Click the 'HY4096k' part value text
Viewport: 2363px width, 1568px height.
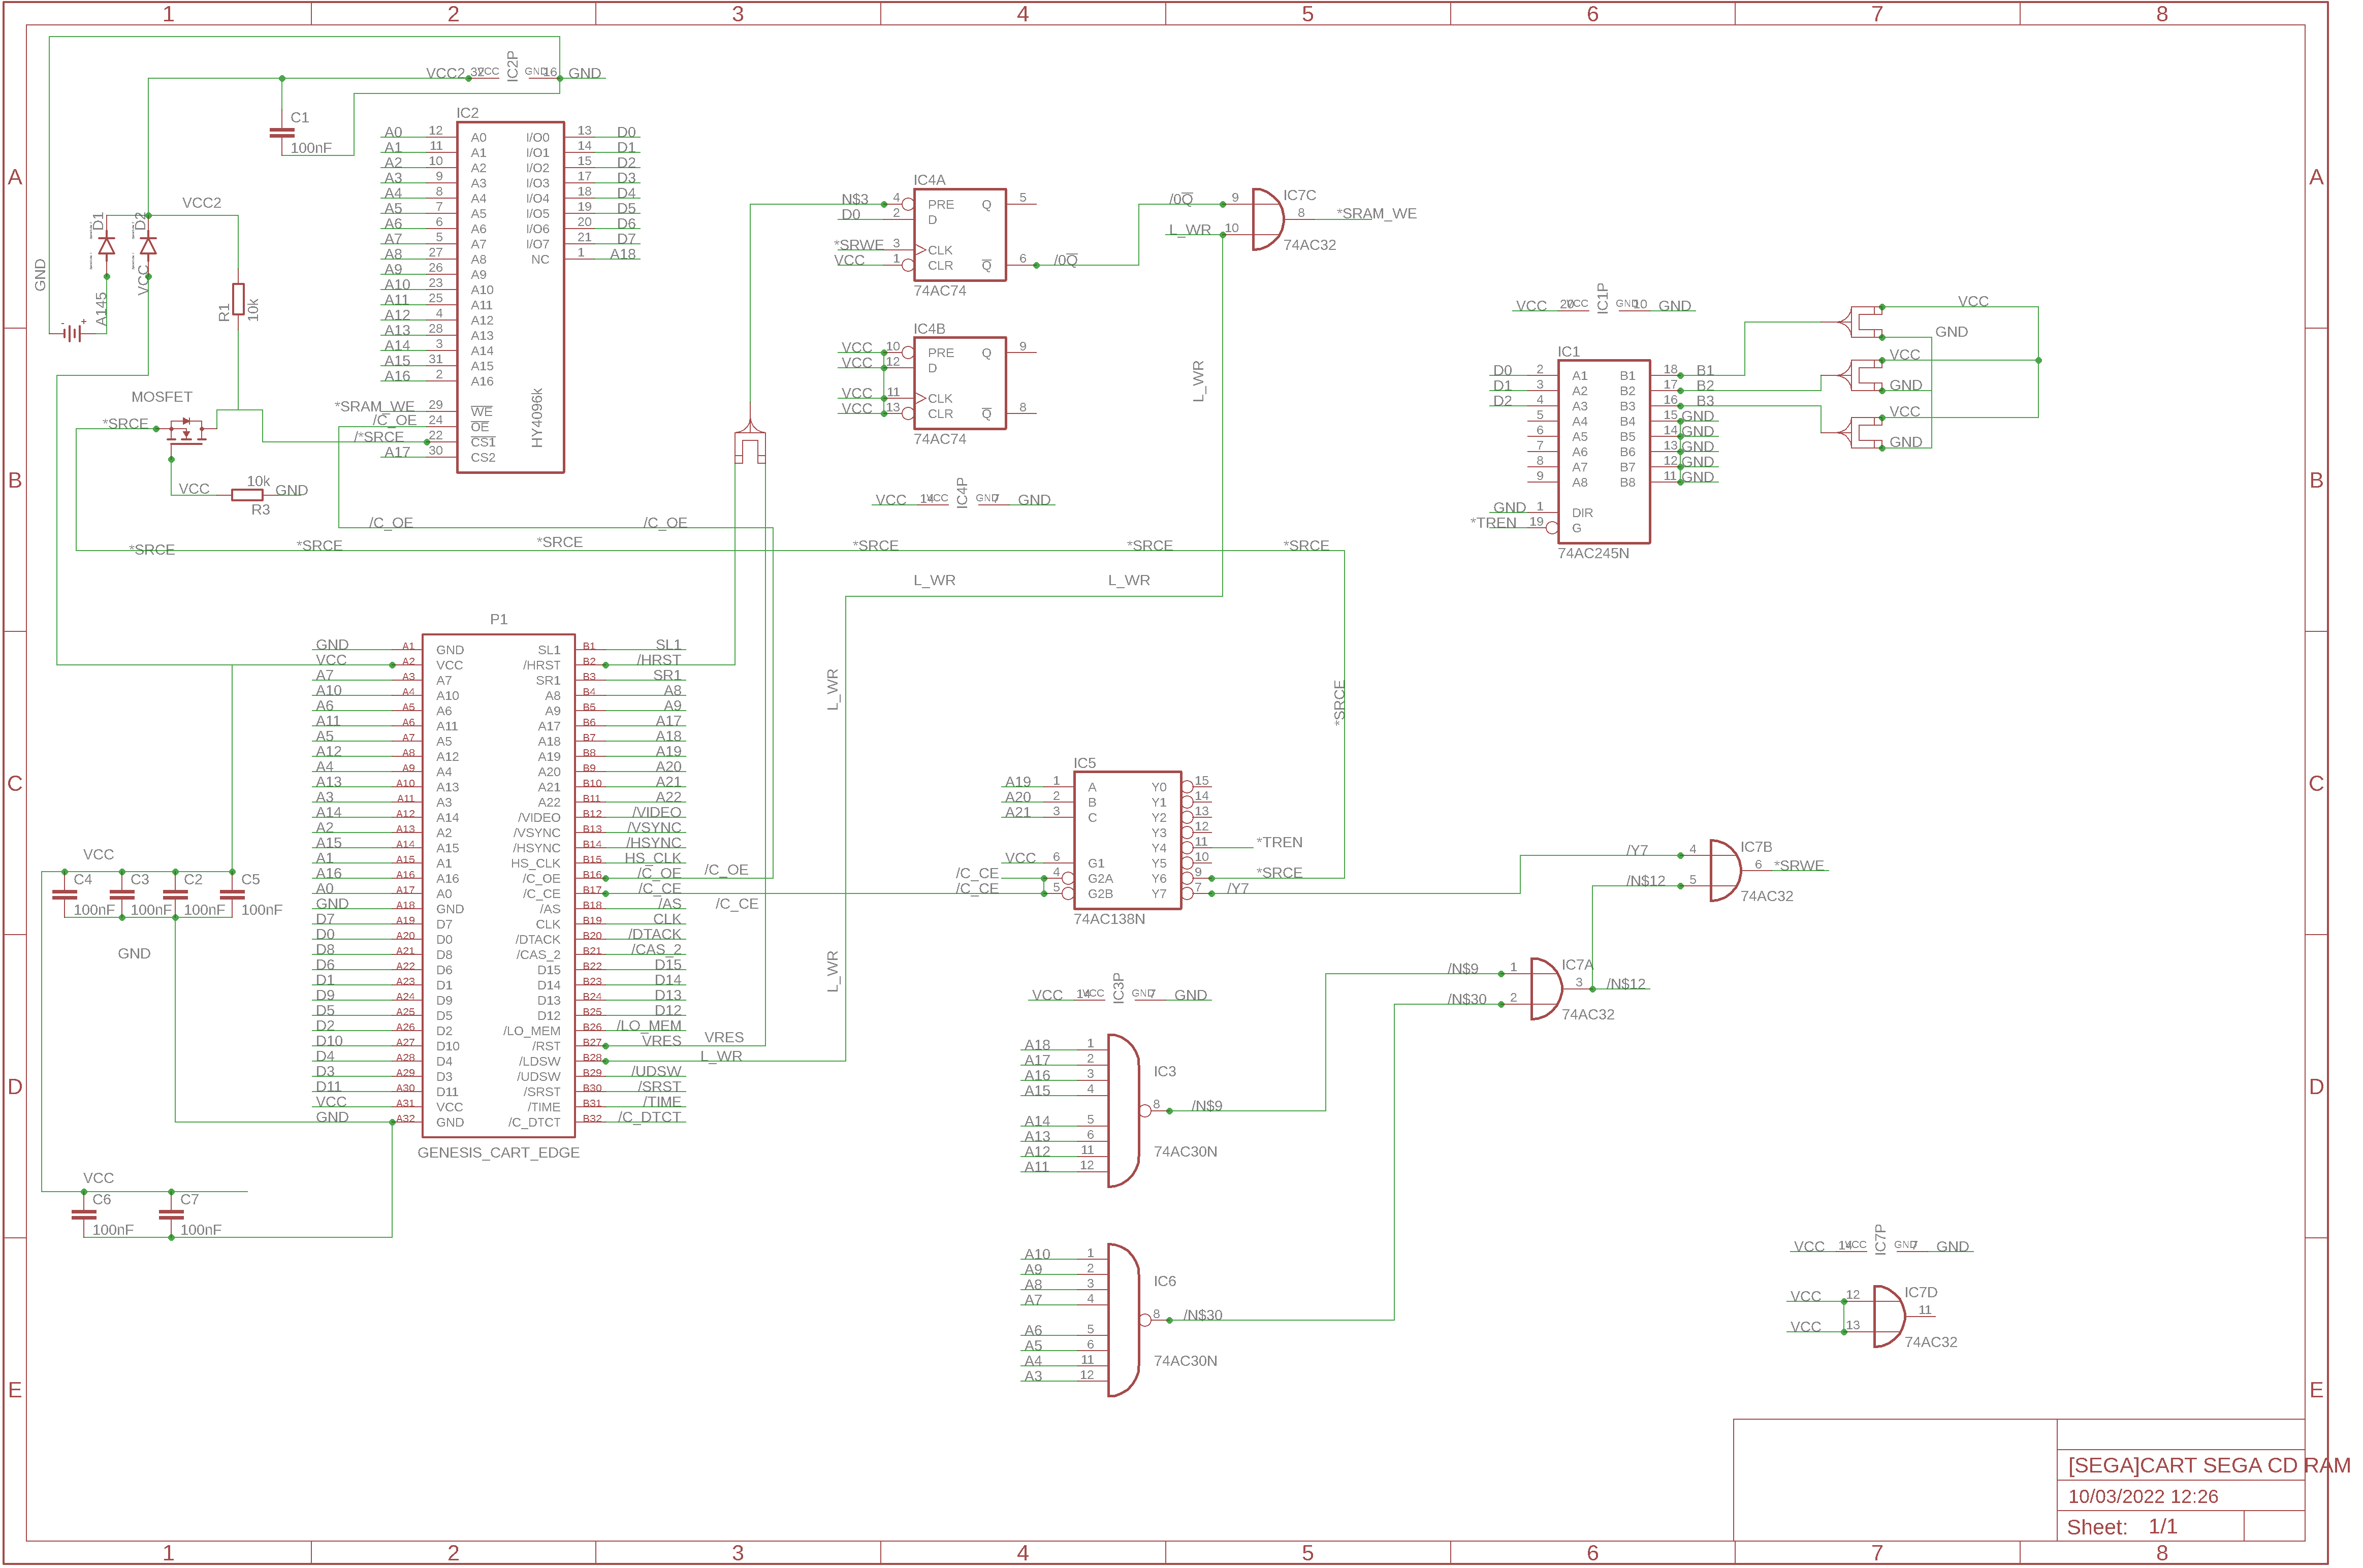click(x=537, y=418)
